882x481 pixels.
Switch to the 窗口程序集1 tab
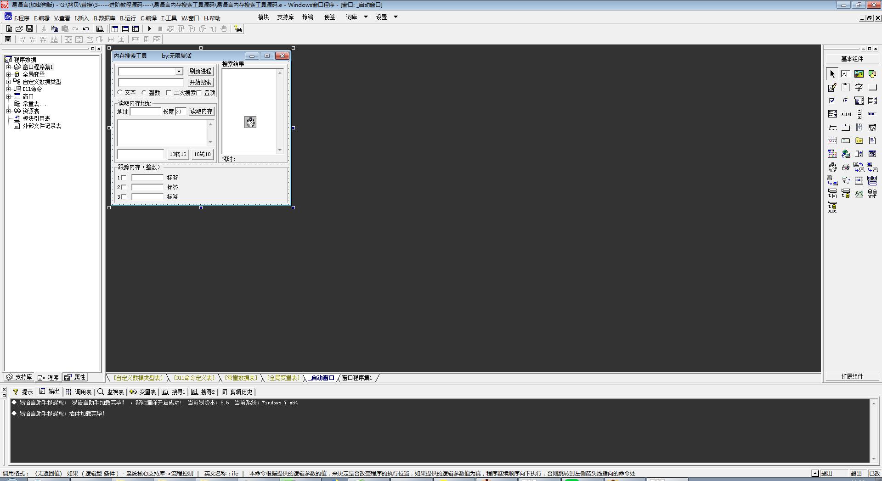[357, 378]
